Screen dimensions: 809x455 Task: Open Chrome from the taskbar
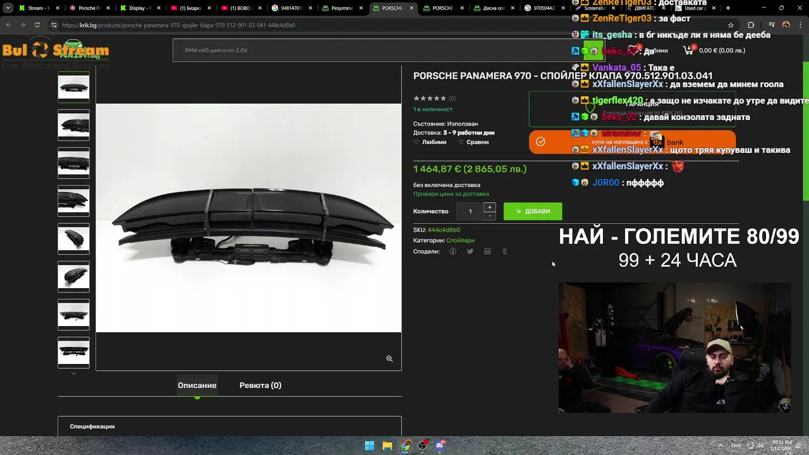coord(405,446)
